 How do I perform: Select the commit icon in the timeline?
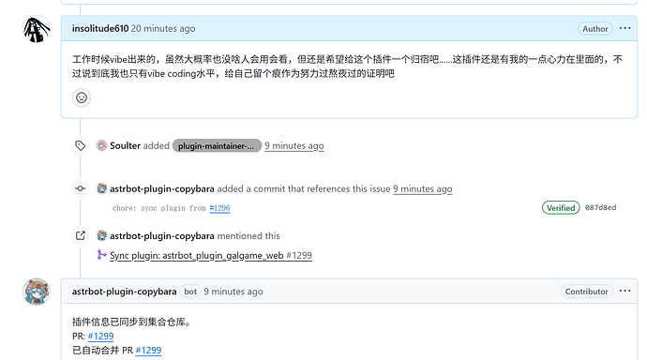click(x=81, y=188)
